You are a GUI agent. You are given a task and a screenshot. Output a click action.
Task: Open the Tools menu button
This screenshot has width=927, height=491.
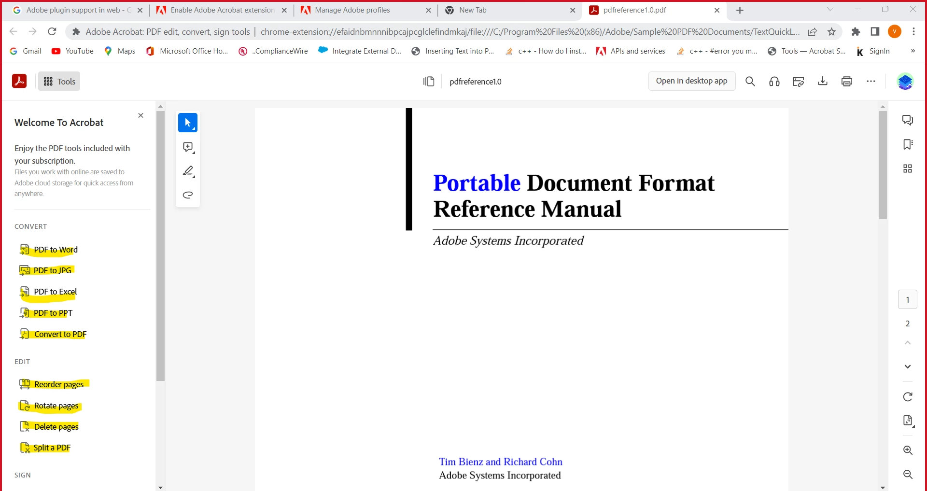pyautogui.click(x=59, y=82)
